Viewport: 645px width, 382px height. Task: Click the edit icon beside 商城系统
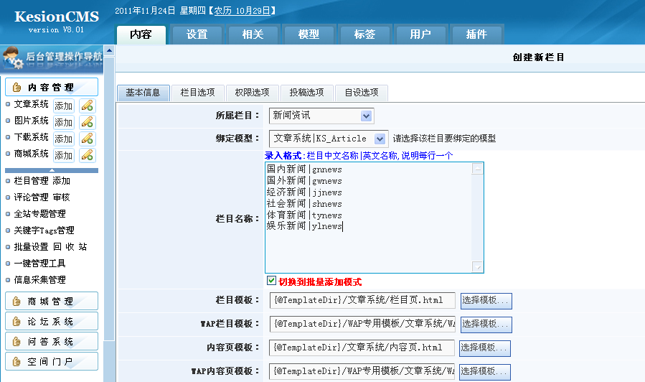(x=87, y=154)
